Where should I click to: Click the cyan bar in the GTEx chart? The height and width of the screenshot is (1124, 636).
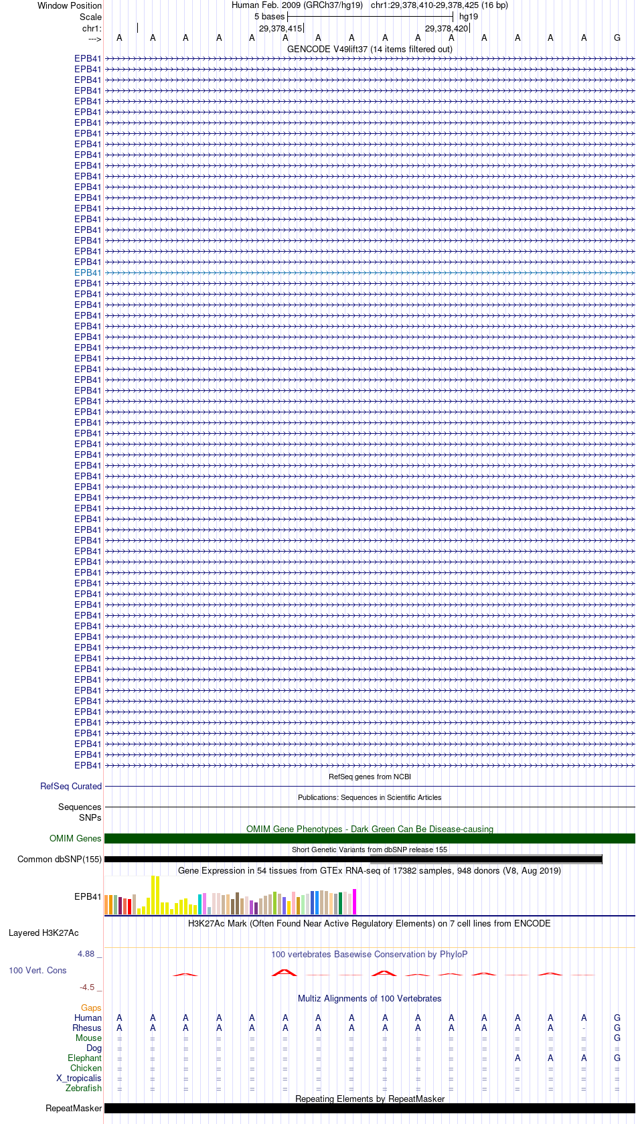(200, 904)
